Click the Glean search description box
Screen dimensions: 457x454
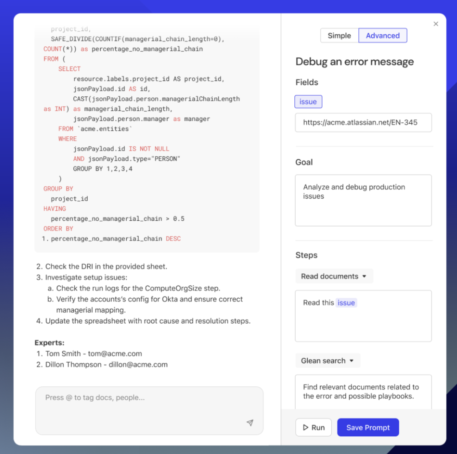363,391
